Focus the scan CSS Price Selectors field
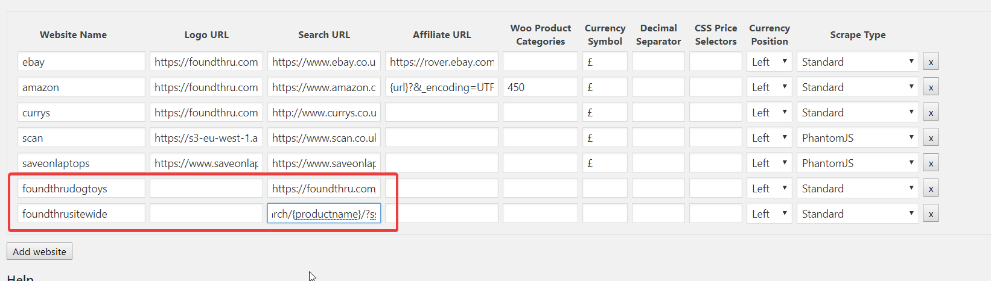 click(716, 137)
